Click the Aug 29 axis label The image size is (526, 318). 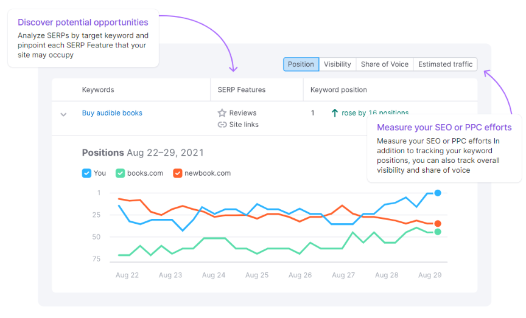tap(430, 275)
